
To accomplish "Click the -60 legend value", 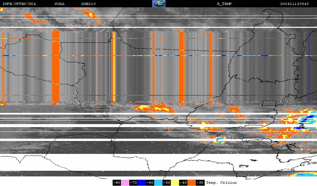I will point(150,183).
